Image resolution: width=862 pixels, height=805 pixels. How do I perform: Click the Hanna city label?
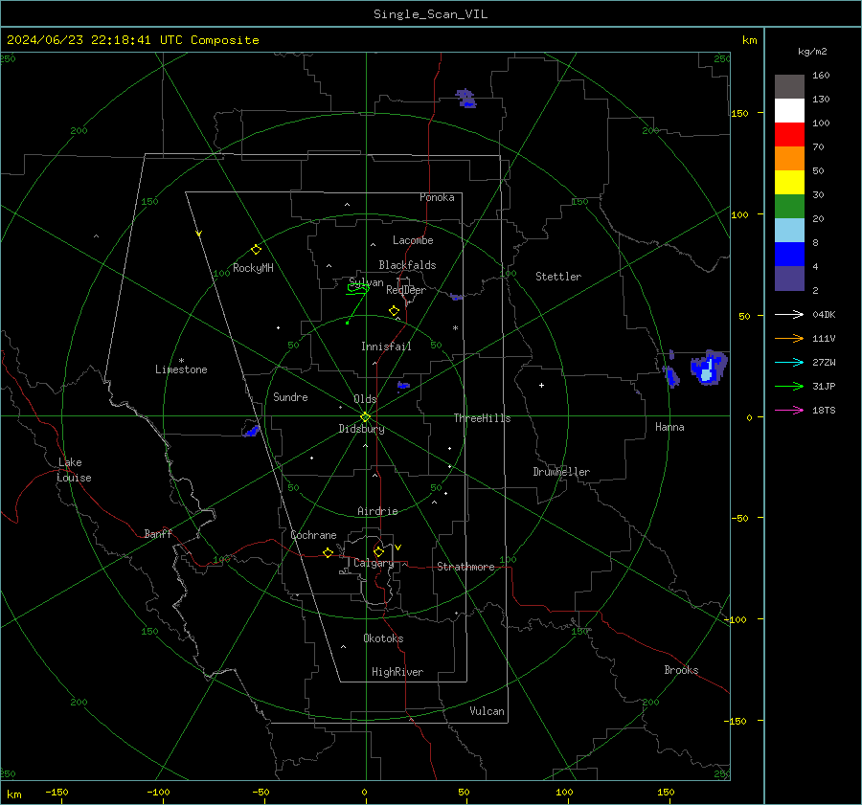(x=669, y=427)
